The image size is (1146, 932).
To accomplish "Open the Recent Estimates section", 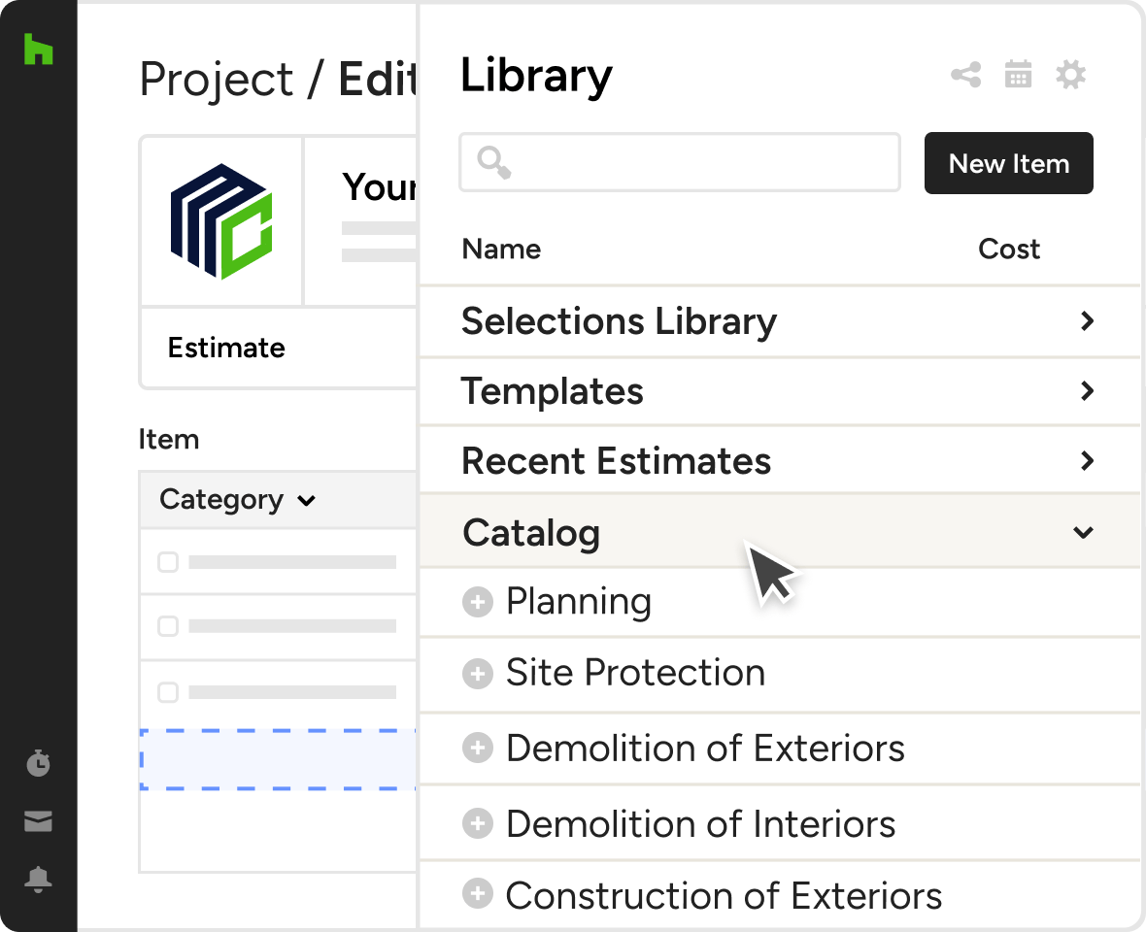I will pyautogui.click(x=1087, y=461).
